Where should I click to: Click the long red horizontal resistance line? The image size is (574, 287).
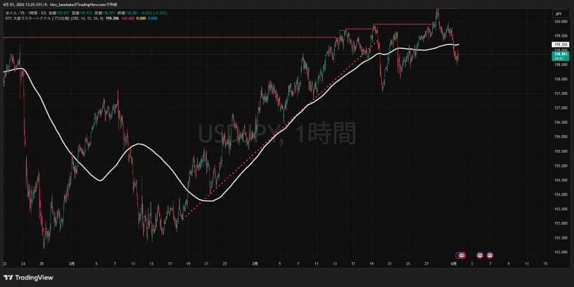point(168,37)
